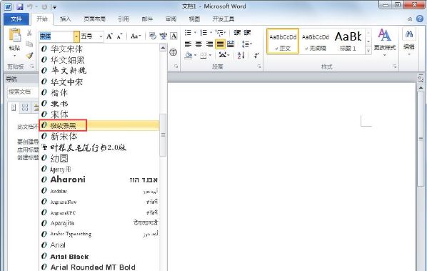Click the Redo icon in quick access toolbar
The height and width of the screenshot is (271, 427).
[x=44, y=7]
